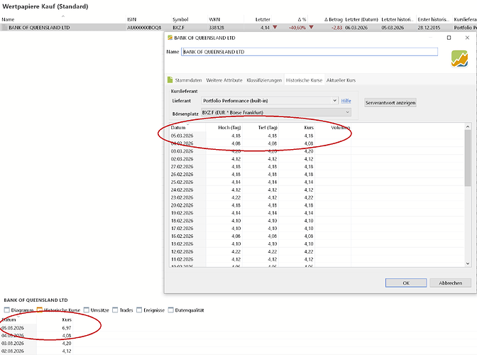The image size is (477, 355).
Task: Click bottom pane date 03.03.2026
Action: point(13,344)
